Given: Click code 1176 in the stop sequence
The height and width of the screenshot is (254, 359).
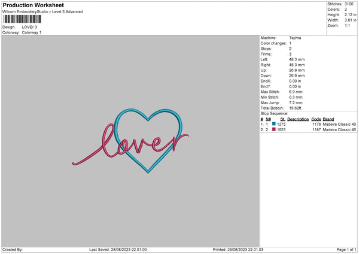Looking at the screenshot, I should (x=317, y=124).
